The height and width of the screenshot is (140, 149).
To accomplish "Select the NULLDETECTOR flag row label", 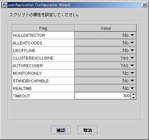I will pos(29,36).
